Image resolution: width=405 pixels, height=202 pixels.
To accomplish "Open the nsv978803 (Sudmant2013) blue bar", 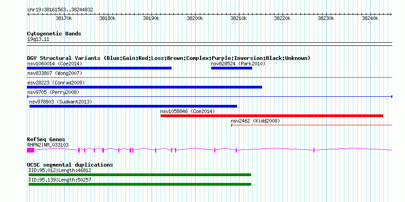I will (133, 106).
